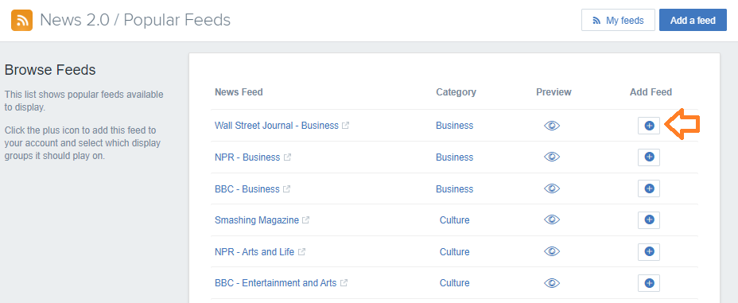
Task: Open Smashing Magazine feed link
Action: pos(257,219)
